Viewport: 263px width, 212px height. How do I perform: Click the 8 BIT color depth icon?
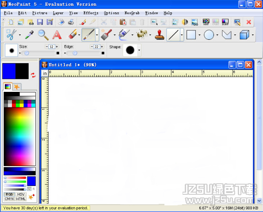point(206,22)
